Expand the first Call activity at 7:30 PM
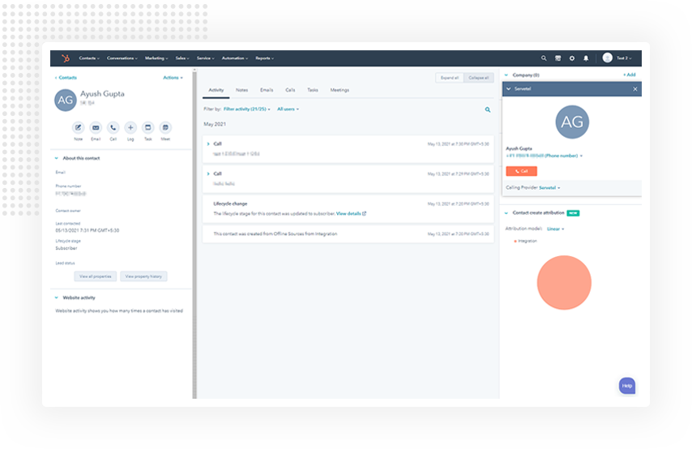Screen dimensions: 692x449 click(x=208, y=144)
